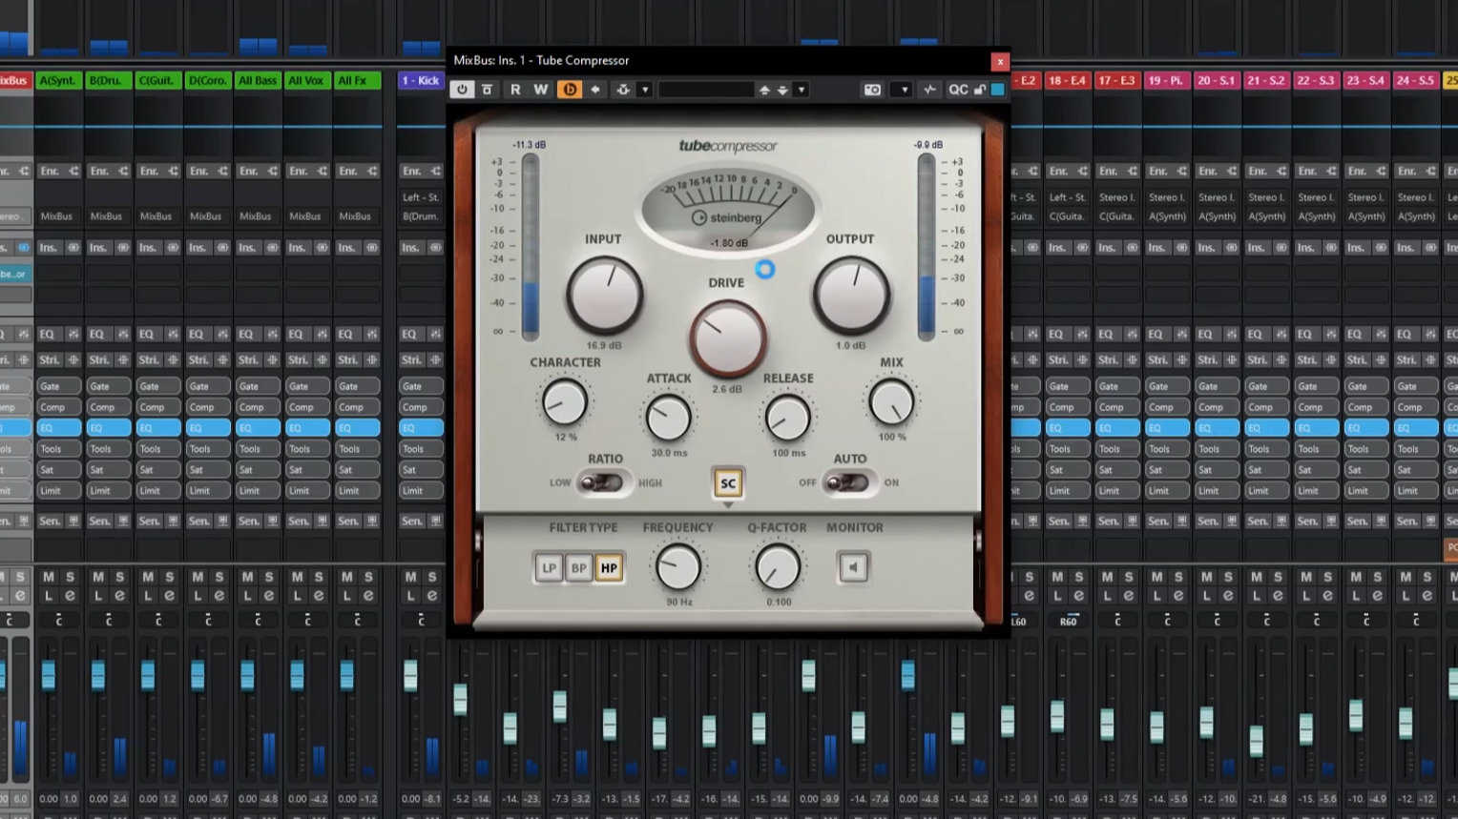Click blue EQ strip module on B(Dru. channel
Image resolution: width=1458 pixels, height=819 pixels.
[109, 428]
